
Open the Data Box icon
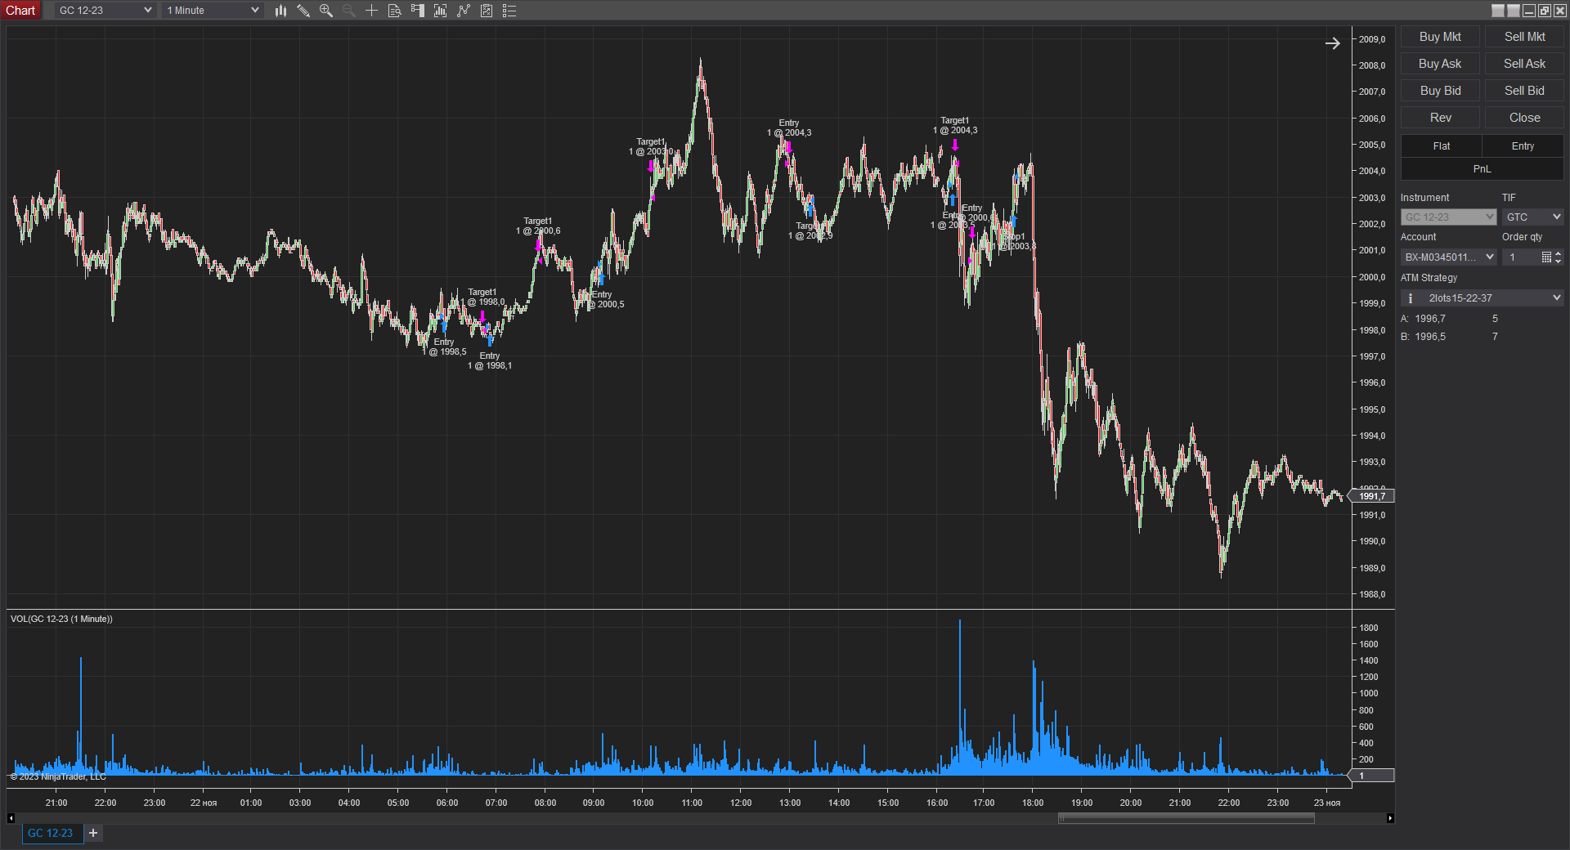tap(394, 11)
